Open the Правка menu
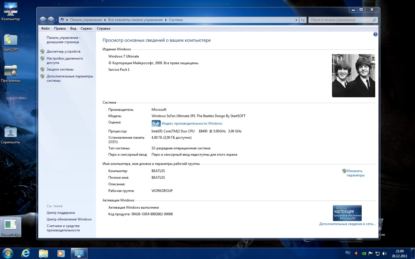Viewport: 415px width, 259px height. (x=60, y=28)
